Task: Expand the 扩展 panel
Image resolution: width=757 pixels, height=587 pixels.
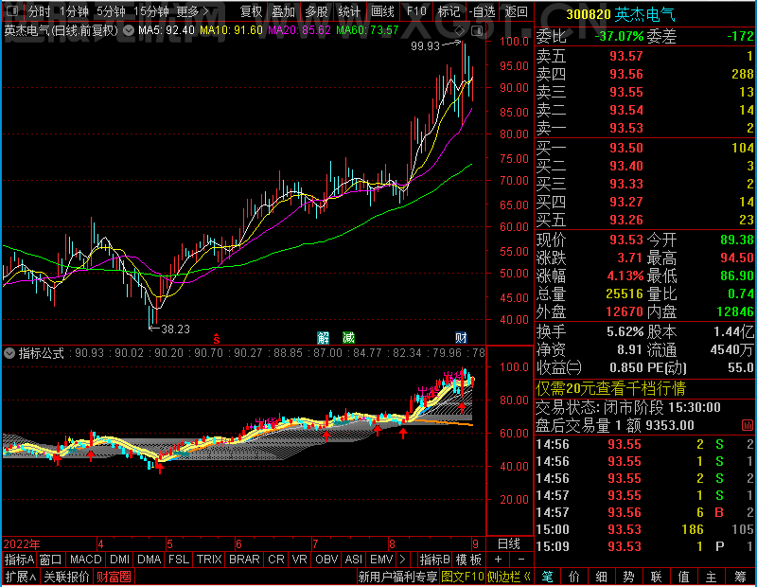Action: pos(21,577)
